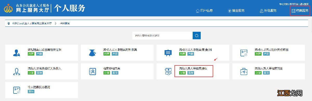Click 查询 under 流动人才党员组织关系转入
The height and width of the screenshot is (101, 312).
39,73
